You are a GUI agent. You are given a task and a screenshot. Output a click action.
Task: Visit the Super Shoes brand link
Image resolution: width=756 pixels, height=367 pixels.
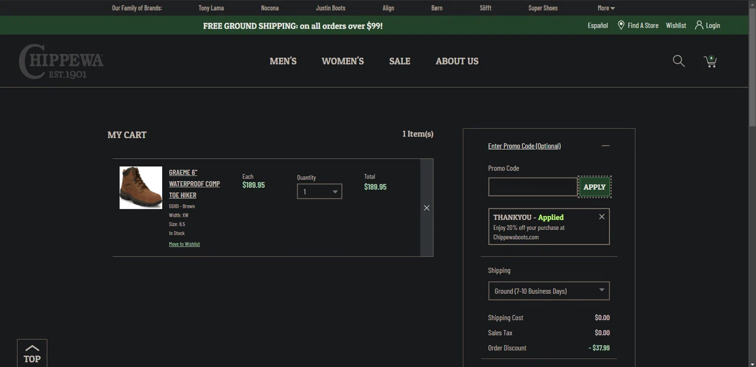(543, 8)
